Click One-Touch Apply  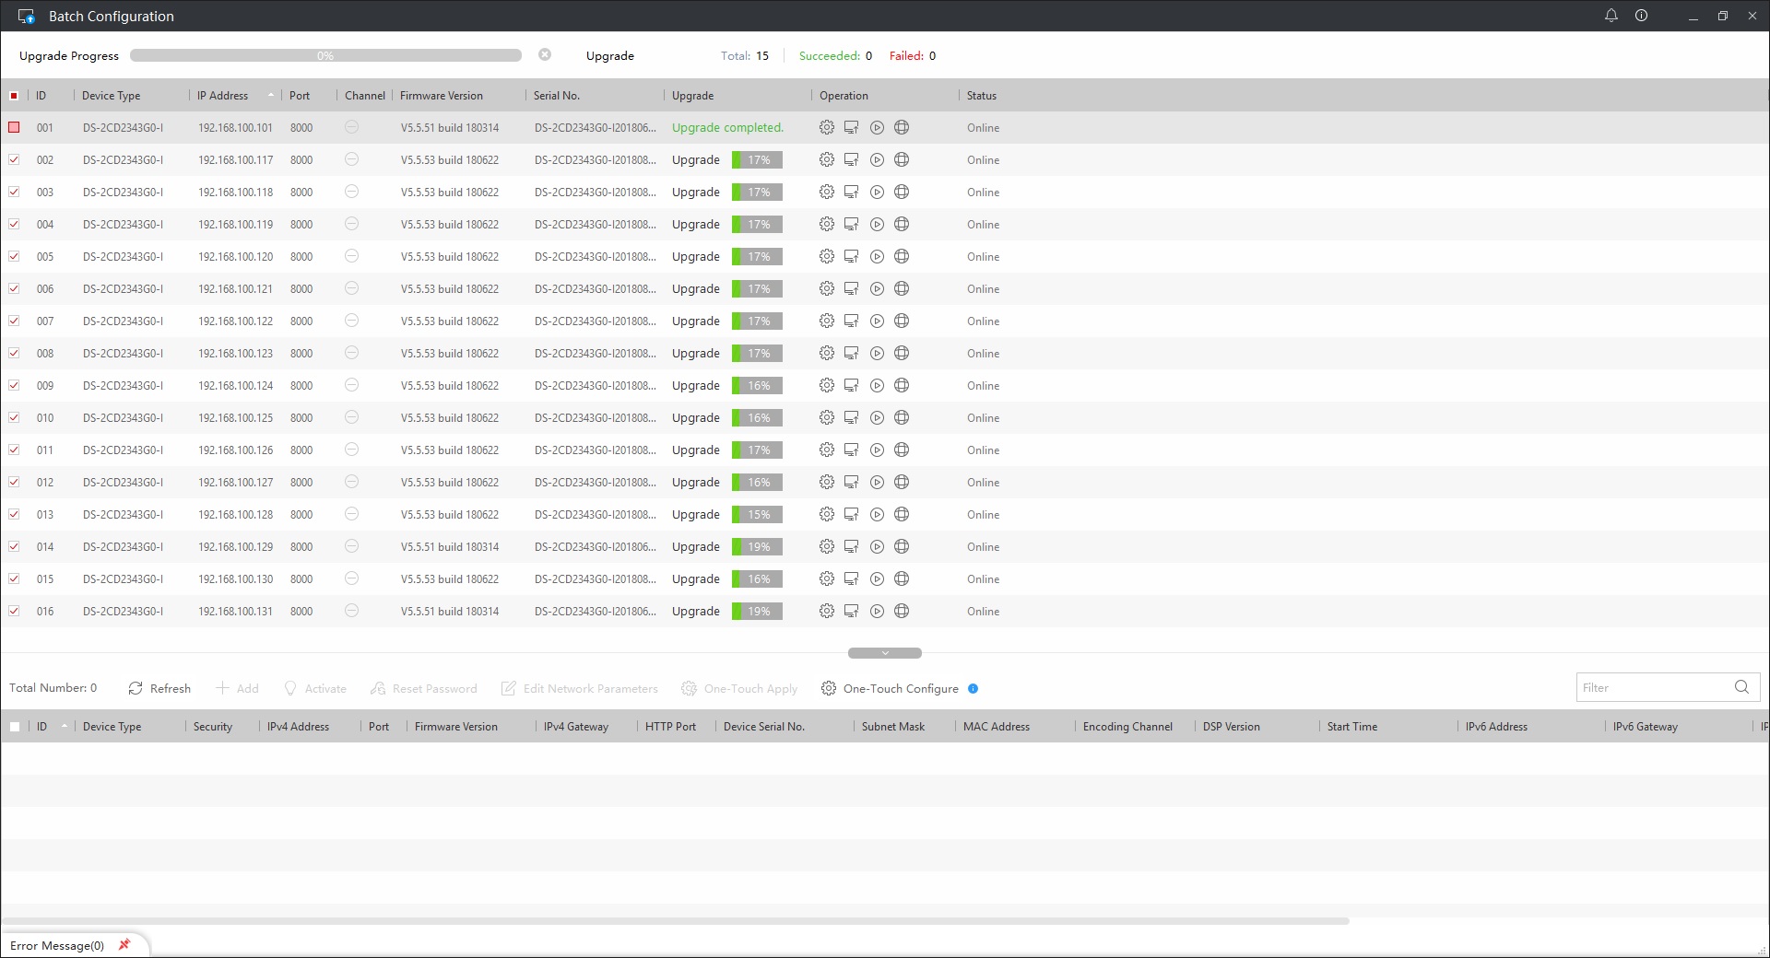pos(739,688)
